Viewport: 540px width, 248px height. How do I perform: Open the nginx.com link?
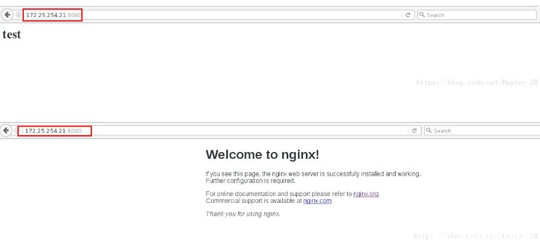[x=317, y=201]
